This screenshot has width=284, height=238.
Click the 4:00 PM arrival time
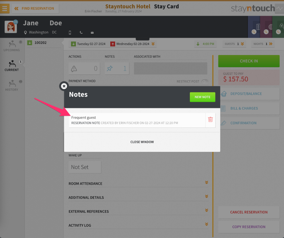point(205,44)
